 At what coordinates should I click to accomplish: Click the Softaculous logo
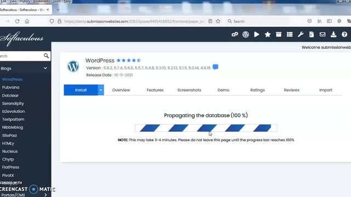coord(22,38)
